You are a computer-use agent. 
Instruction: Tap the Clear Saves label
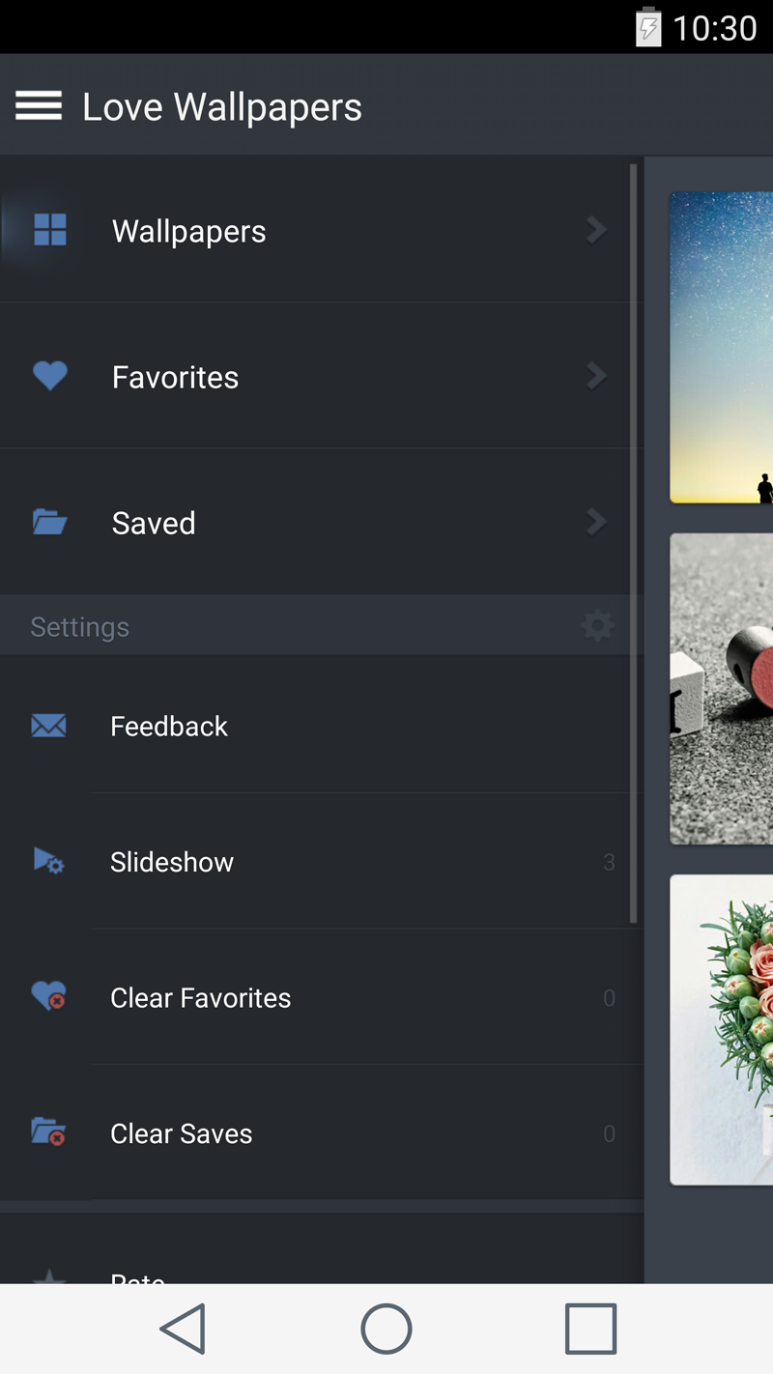click(x=182, y=1133)
